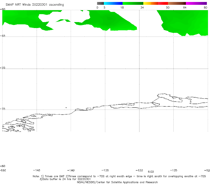Click the color bar label '64'
Viewport: 210px width, 184px height.
tap(185, 7)
